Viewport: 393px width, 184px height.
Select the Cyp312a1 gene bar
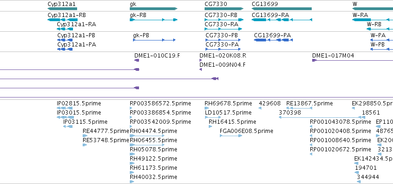pyautogui.click(x=62, y=9)
